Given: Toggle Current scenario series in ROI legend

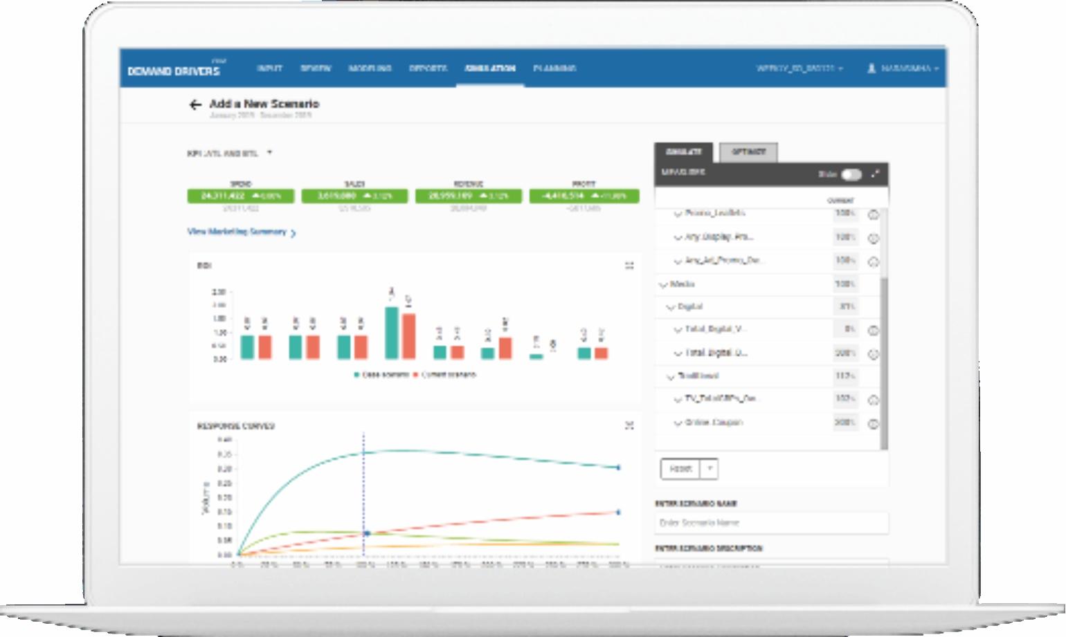Looking at the screenshot, I should point(444,375).
